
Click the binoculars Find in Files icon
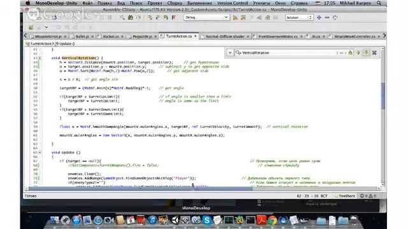tap(130, 17)
